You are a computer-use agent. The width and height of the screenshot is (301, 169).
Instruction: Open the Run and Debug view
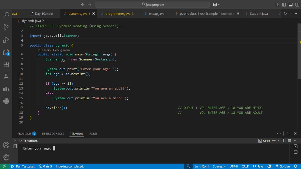(x=6, y=39)
